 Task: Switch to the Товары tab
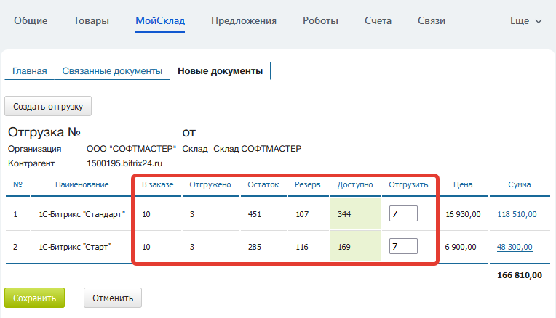click(91, 21)
